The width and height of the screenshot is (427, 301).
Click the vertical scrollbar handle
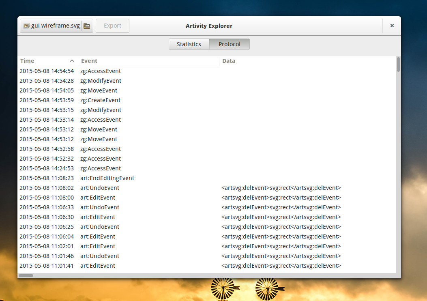[x=398, y=64]
